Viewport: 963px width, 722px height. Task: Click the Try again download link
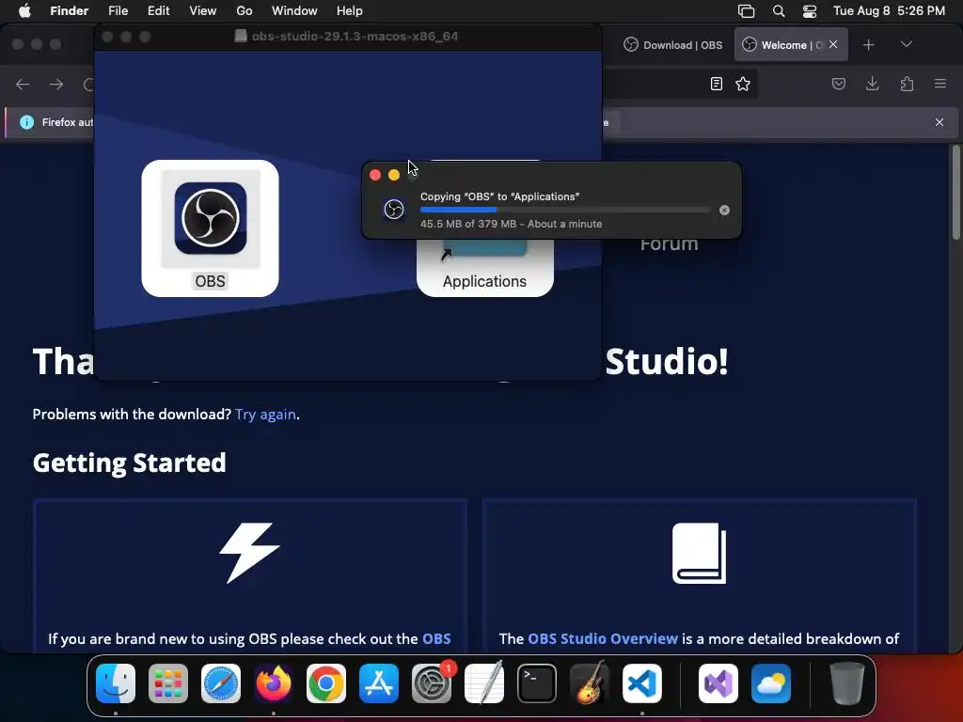click(x=265, y=415)
